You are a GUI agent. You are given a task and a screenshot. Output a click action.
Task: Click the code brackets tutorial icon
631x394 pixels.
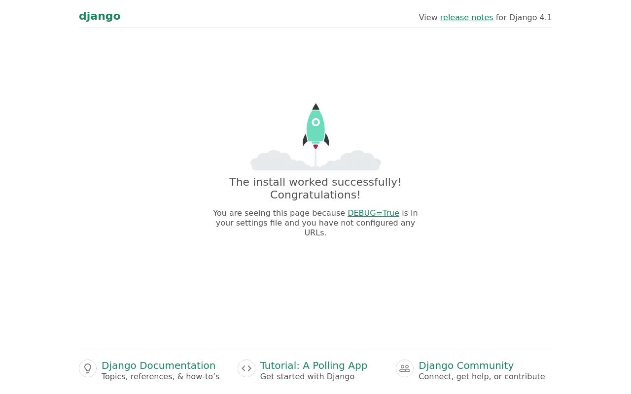(246, 368)
